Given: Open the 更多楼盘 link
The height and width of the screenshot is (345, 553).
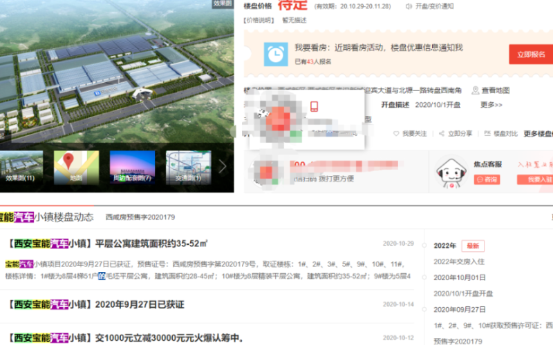Looking at the screenshot, I should 538,134.
